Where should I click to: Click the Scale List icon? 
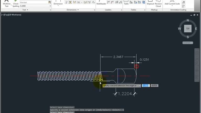pos(183,2)
